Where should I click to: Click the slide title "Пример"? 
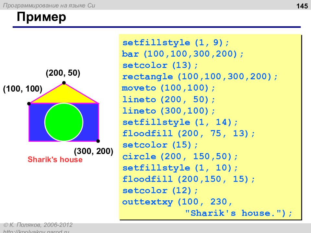(x=41, y=17)
